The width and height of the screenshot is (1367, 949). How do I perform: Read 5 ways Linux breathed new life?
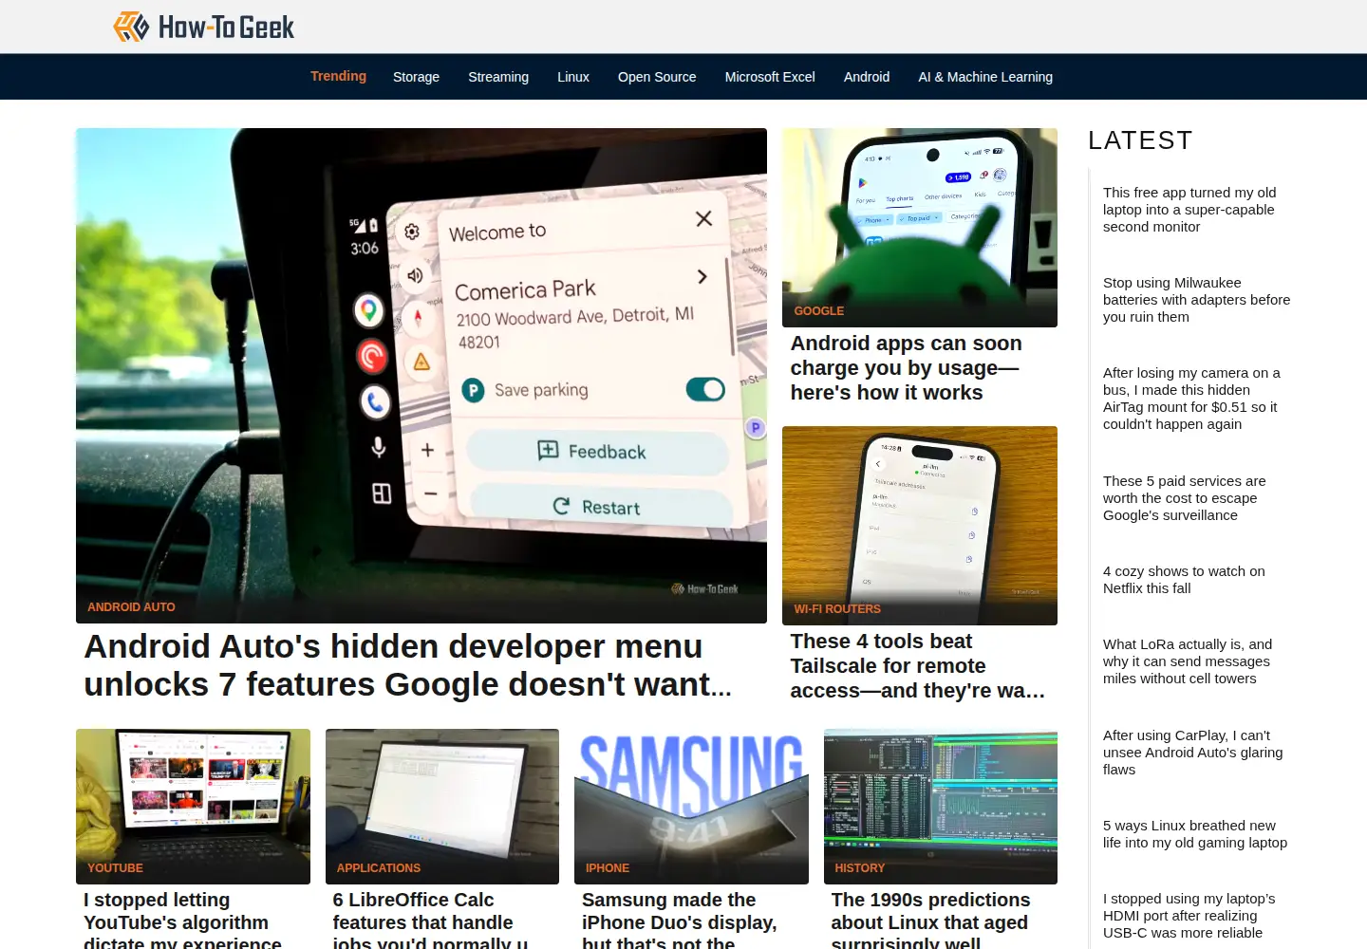click(1195, 834)
